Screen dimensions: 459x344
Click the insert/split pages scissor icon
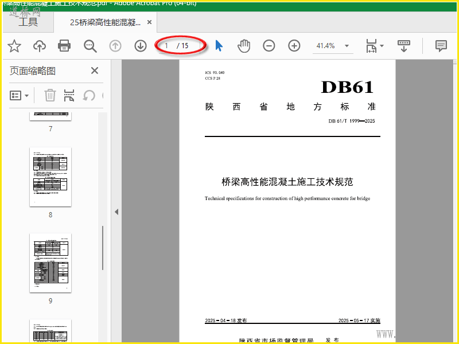(x=69, y=95)
